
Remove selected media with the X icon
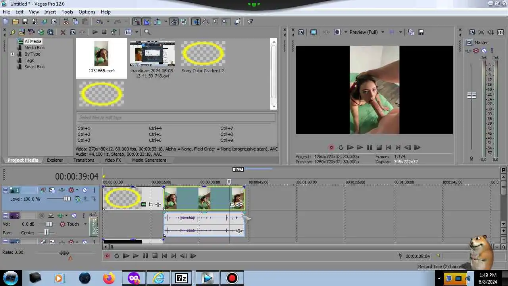[x=63, y=32]
